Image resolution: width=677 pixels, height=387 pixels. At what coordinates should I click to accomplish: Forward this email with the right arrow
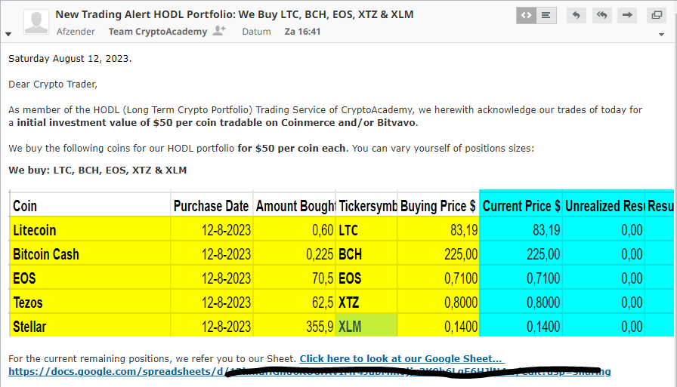point(627,15)
